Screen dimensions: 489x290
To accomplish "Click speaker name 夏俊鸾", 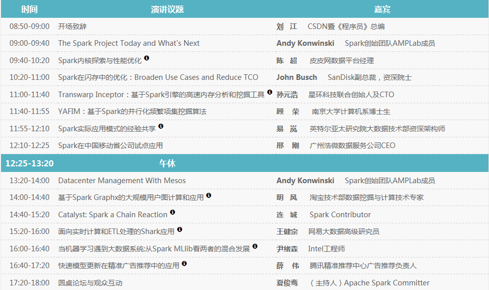I will (287, 283).
